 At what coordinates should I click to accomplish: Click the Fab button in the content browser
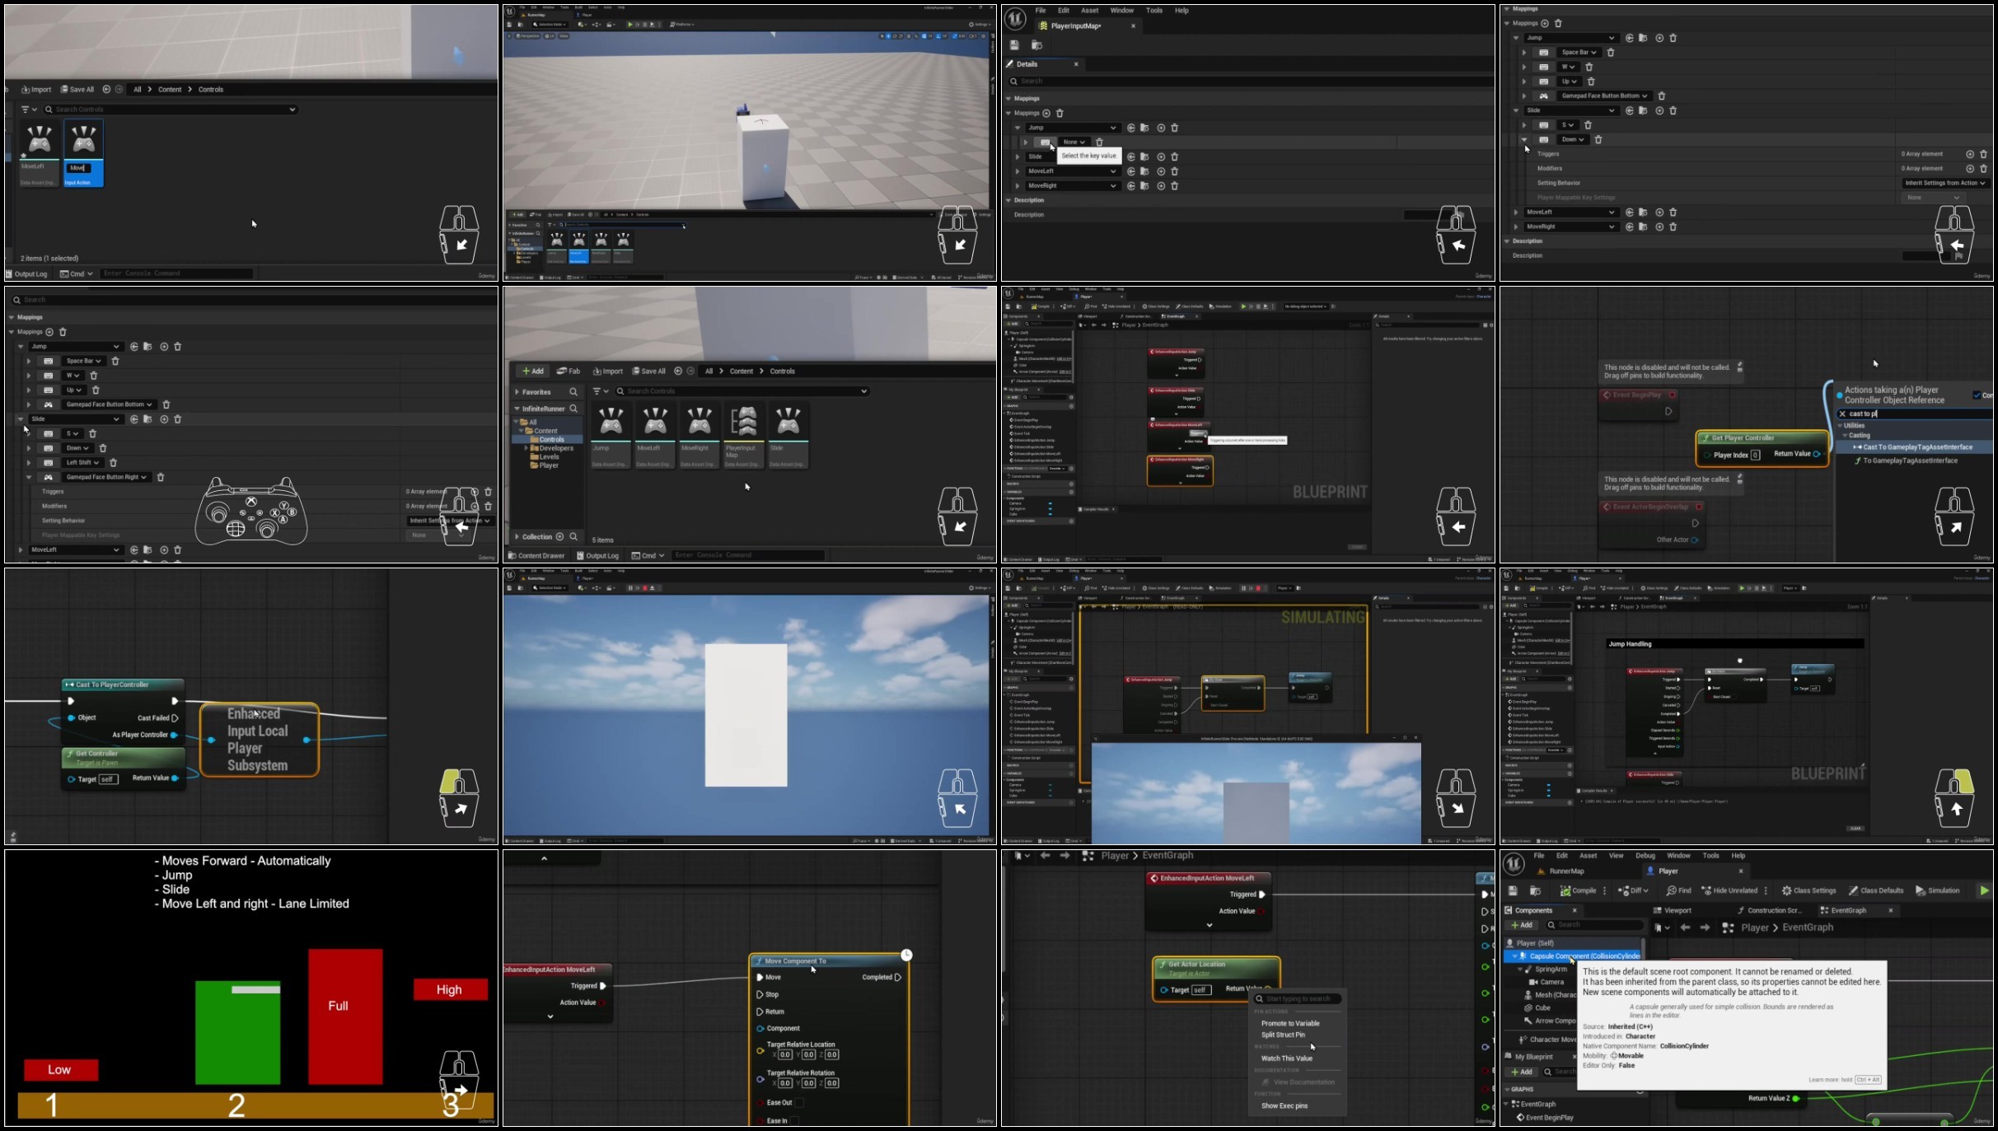(569, 372)
